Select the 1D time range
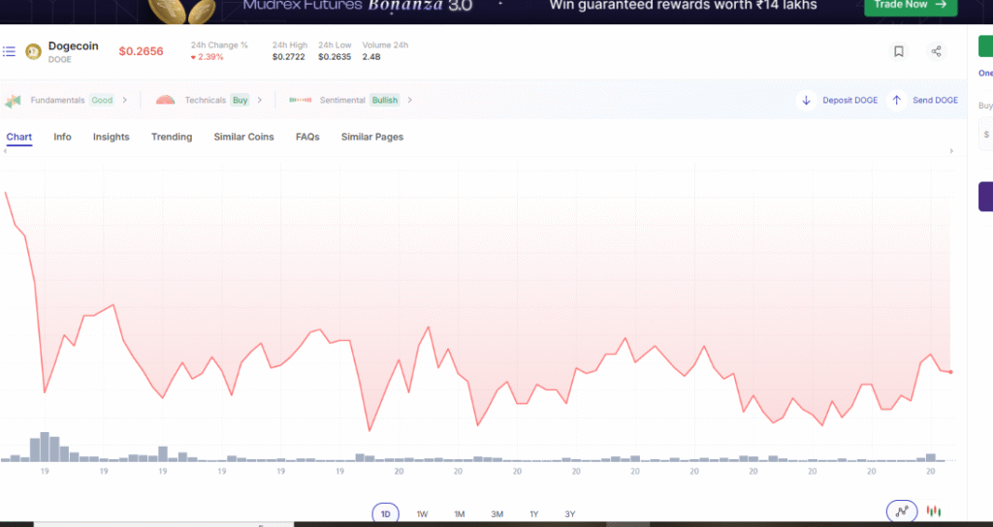 (385, 513)
